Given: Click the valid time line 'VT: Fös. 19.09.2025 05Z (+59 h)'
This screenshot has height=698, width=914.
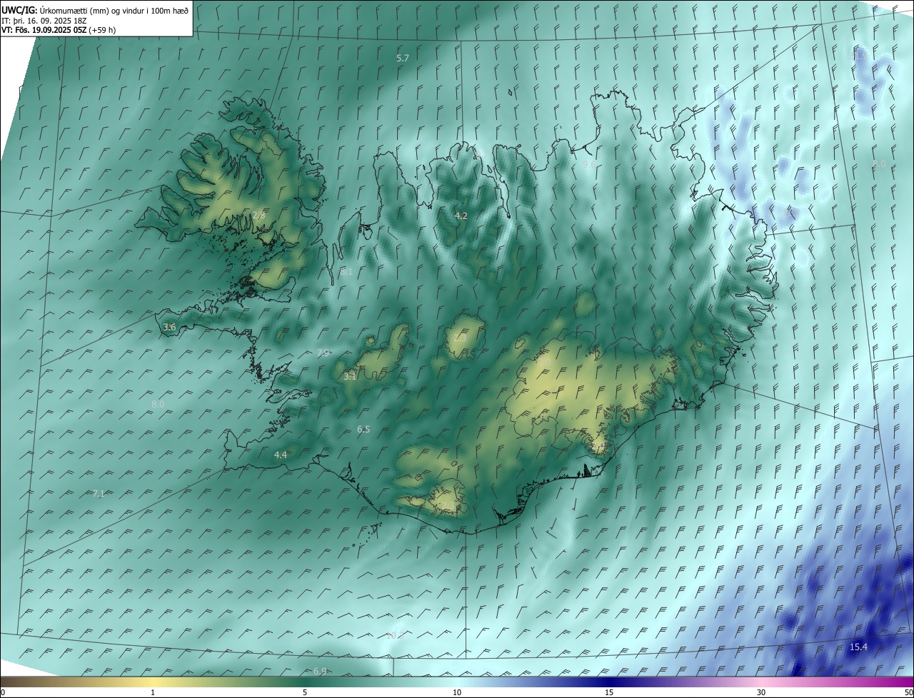Looking at the screenshot, I should pyautogui.click(x=59, y=30).
